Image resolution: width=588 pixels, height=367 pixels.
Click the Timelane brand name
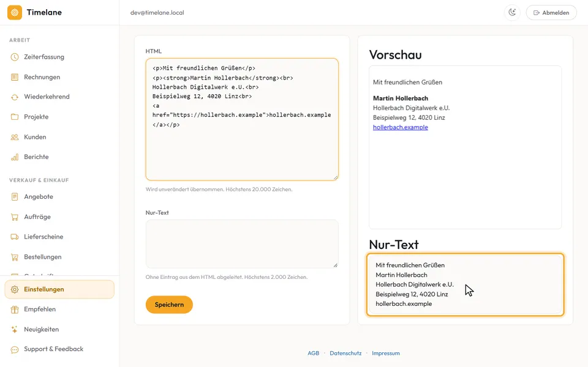pyautogui.click(x=44, y=12)
